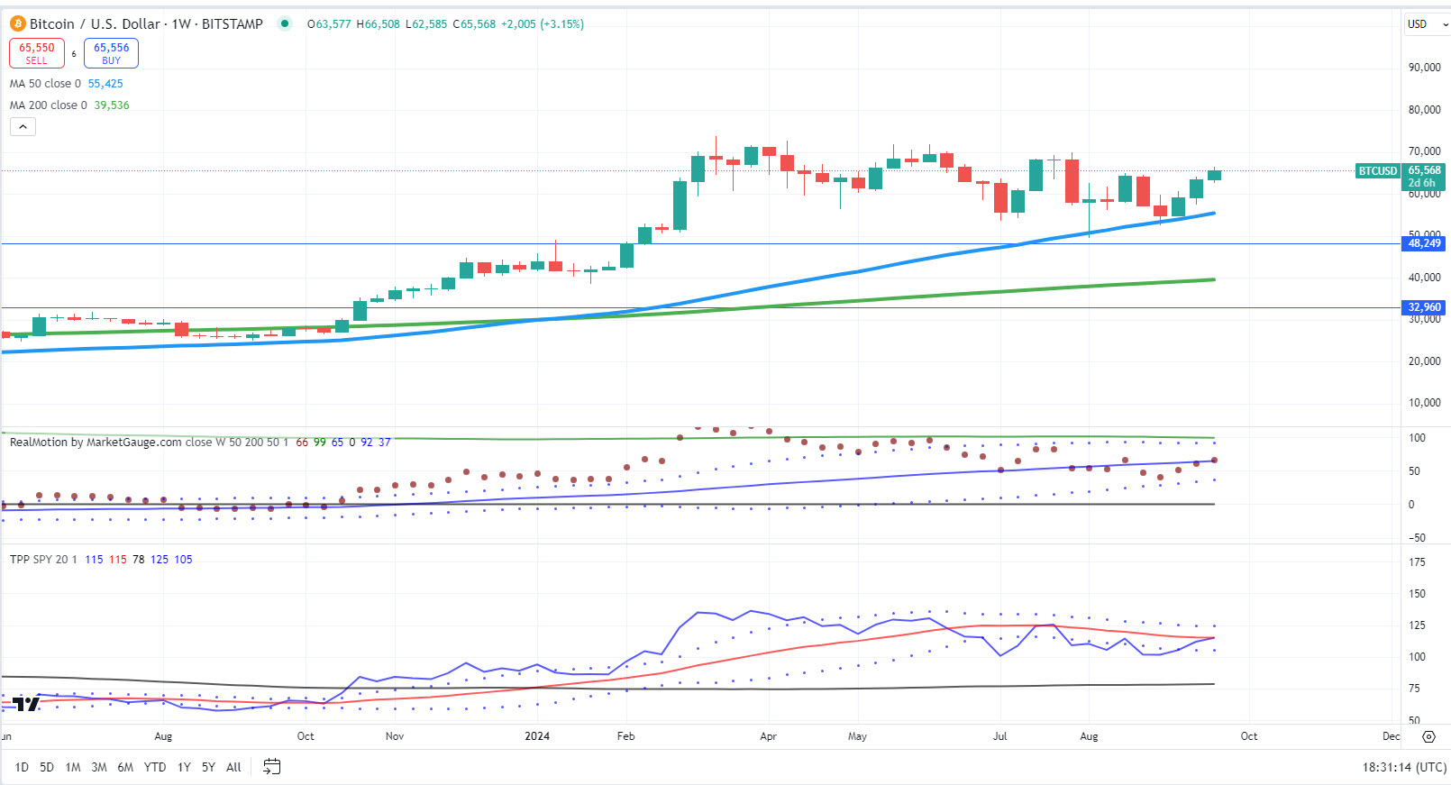Select the 5Y time range
The width and height of the screenshot is (1451, 785).
208,767
